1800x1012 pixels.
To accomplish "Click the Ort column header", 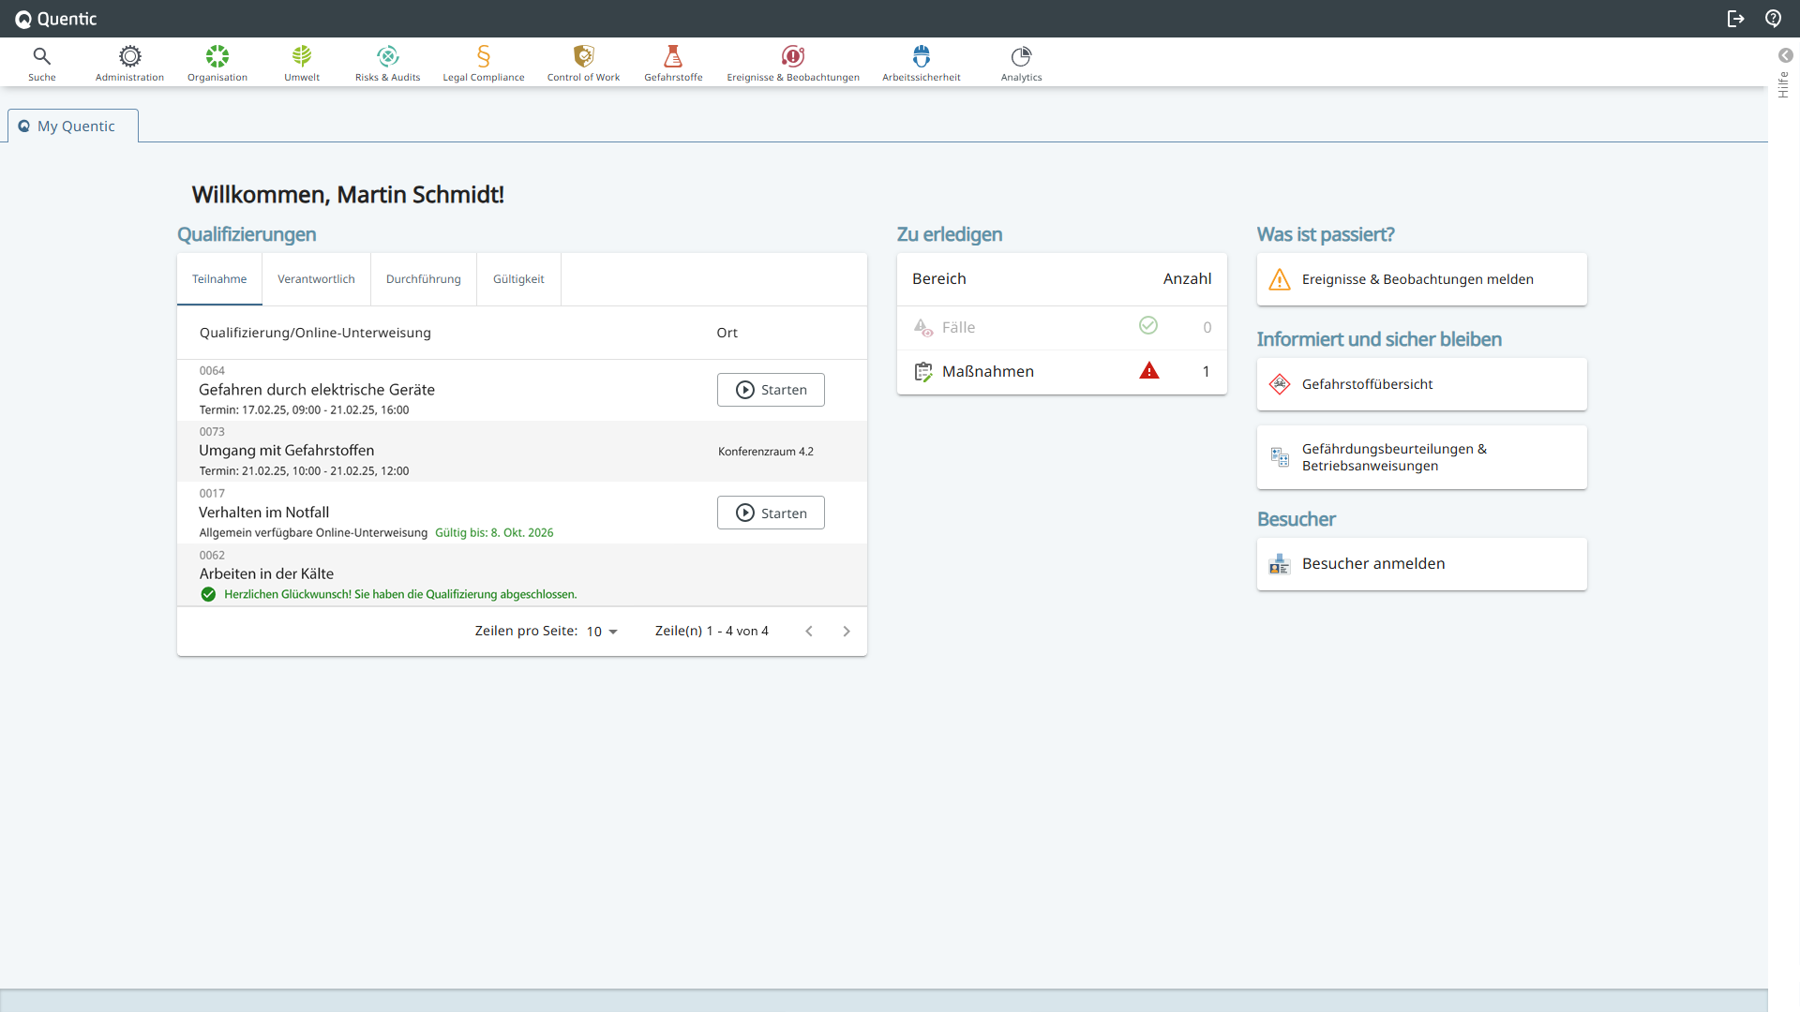I will (x=727, y=333).
